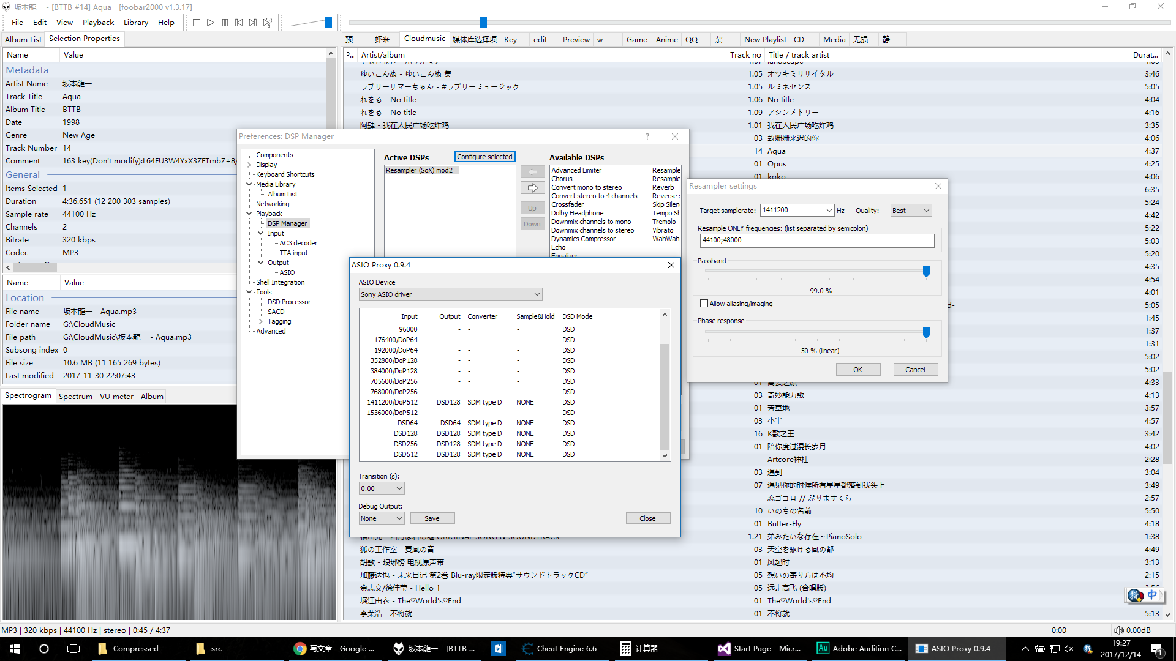Open the File menu

point(17,23)
